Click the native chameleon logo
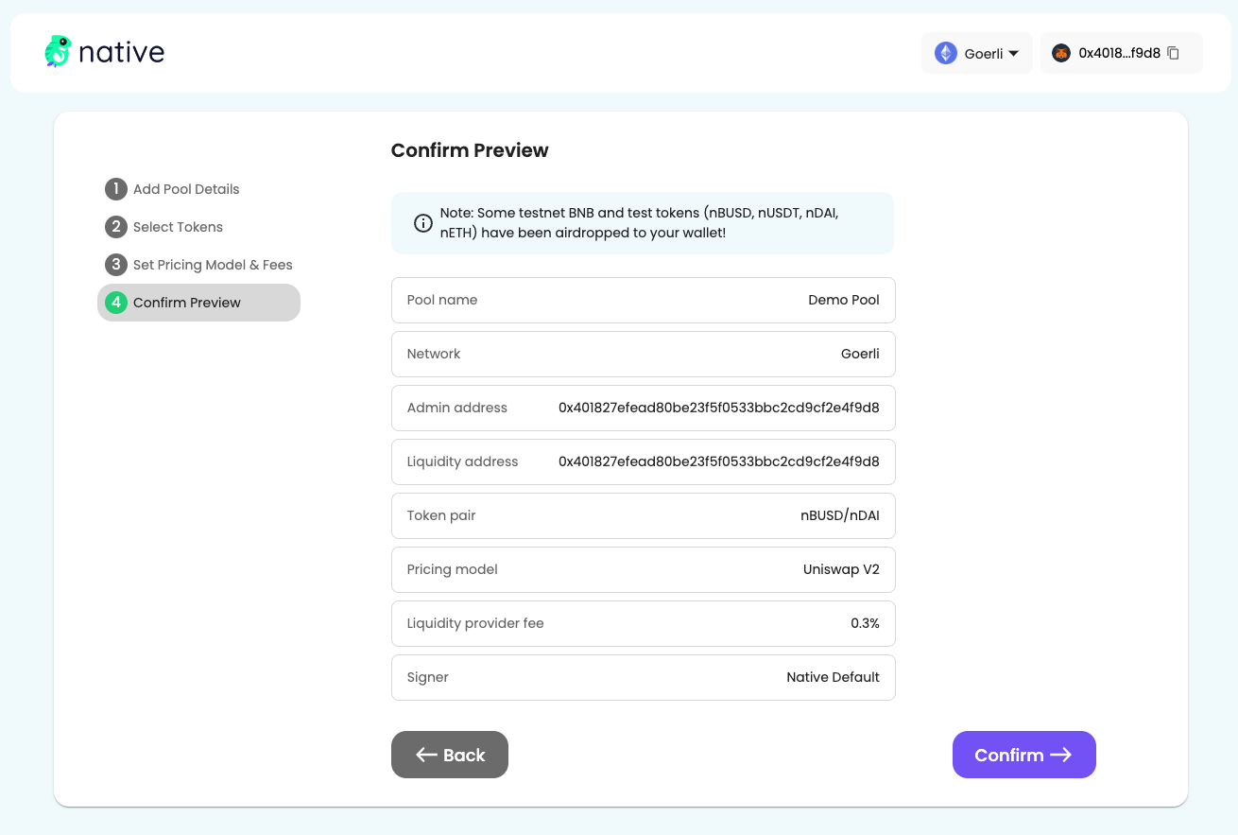1238x835 pixels. tap(59, 52)
